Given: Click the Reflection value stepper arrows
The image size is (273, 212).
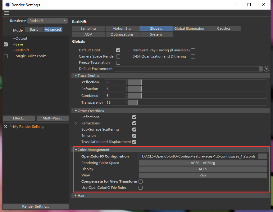Looking at the screenshot, I should [127, 82].
